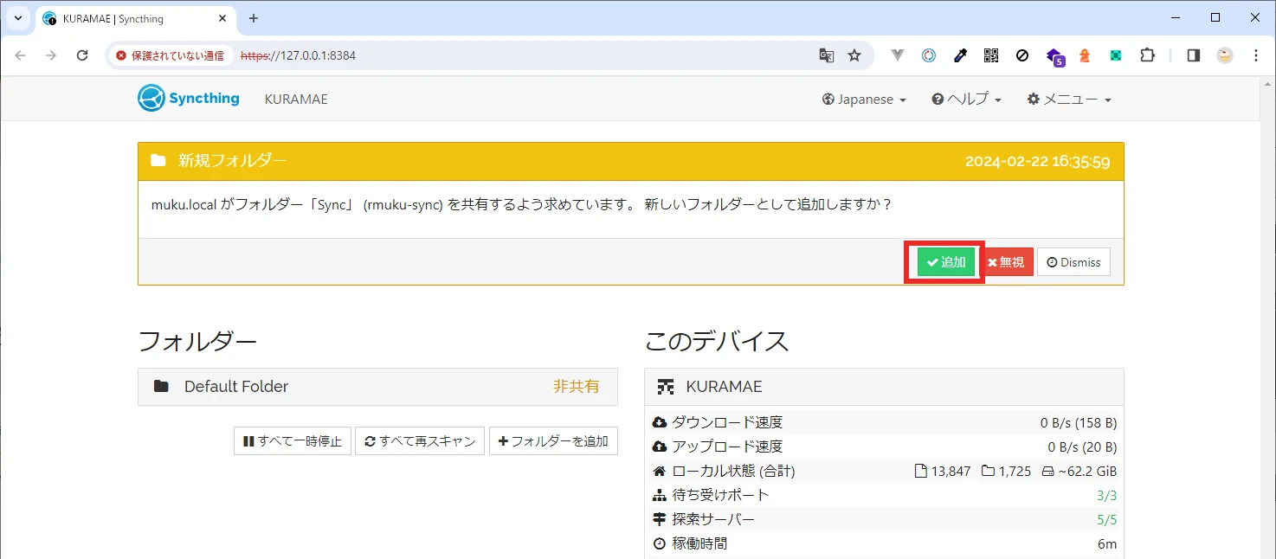Screen dimensions: 1276x559
Task: Click the circle-slash blocker extension icon
Action: (x=1022, y=55)
